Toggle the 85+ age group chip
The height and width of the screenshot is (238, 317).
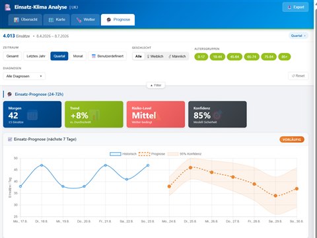(285, 57)
